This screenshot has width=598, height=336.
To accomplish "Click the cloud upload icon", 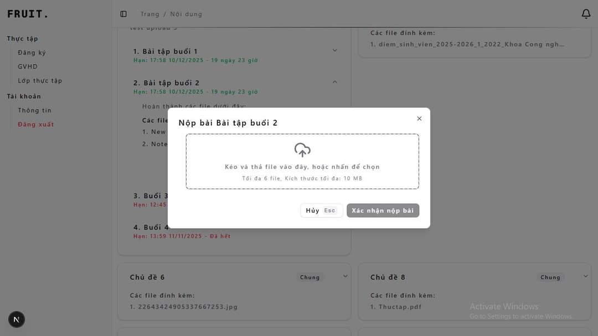I will pyautogui.click(x=302, y=150).
